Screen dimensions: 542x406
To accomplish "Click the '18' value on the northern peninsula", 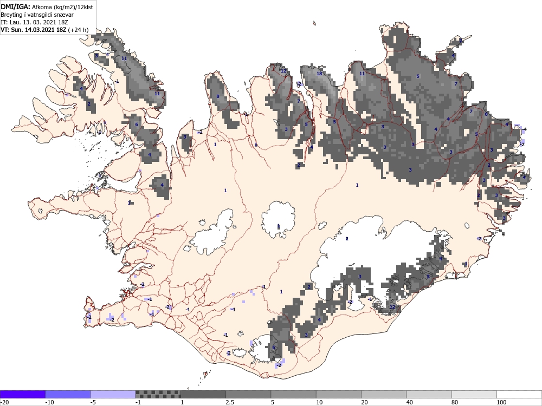I will (319, 74).
